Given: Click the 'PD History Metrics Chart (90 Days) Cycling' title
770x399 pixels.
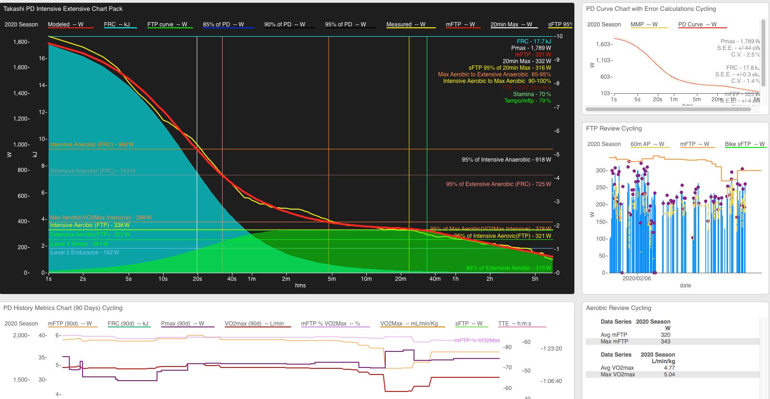Looking at the screenshot, I should [63, 308].
